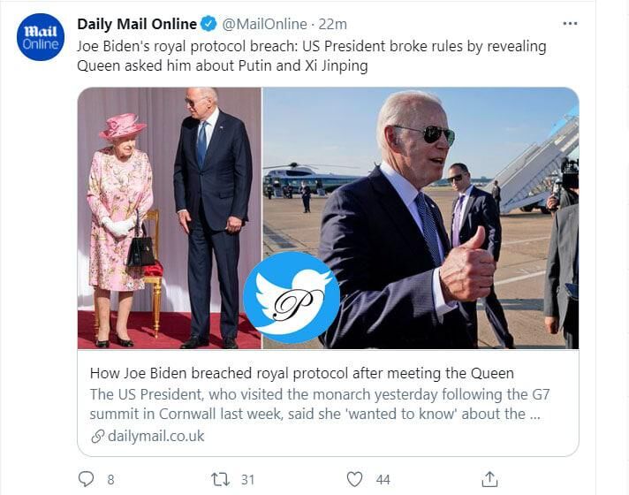This screenshot has height=495, width=629.
Task: Click the Mail Online profile avatar
Action: click(x=41, y=37)
